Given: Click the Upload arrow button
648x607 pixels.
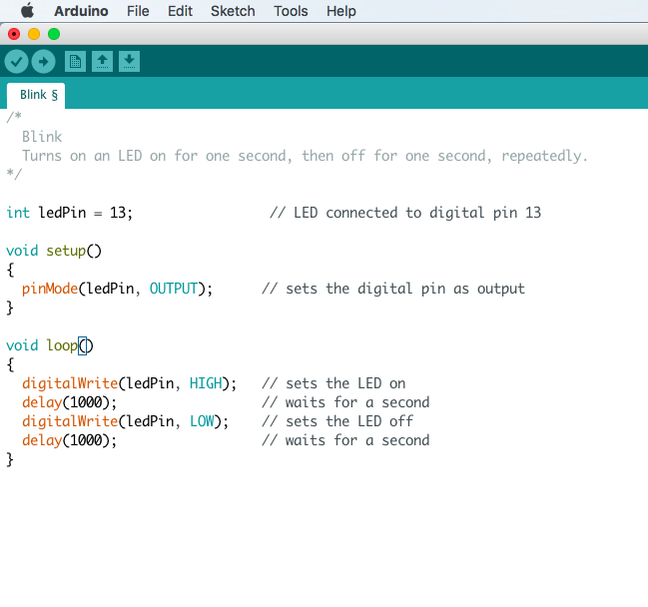Looking at the screenshot, I should tap(43, 62).
